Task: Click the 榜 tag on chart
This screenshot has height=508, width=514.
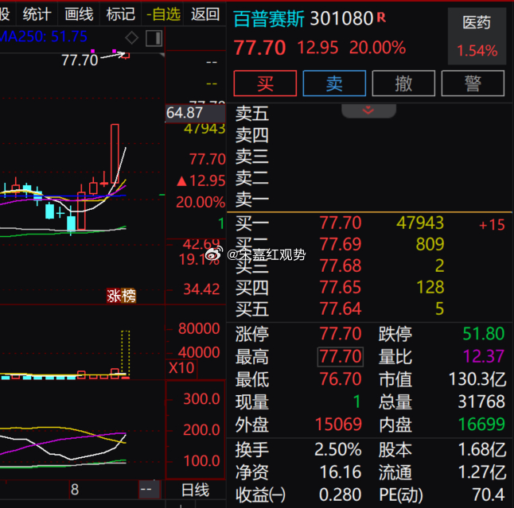Action: pyautogui.click(x=129, y=296)
